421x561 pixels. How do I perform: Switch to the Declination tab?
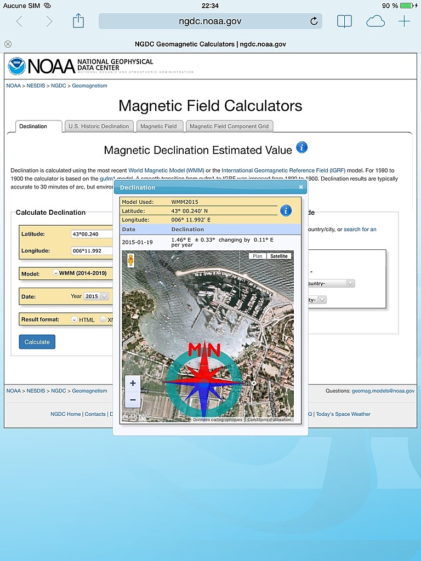39,127
